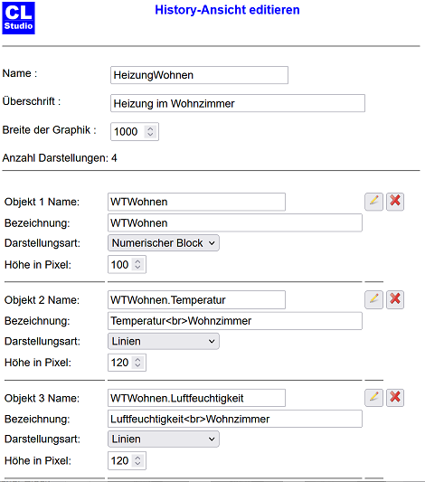Click Objekt 1 Name field WTWohnen
The image size is (425, 482).
[x=196, y=202]
